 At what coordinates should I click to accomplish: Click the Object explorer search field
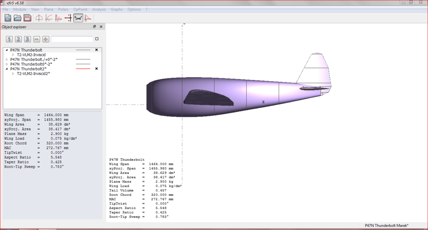coord(72,39)
